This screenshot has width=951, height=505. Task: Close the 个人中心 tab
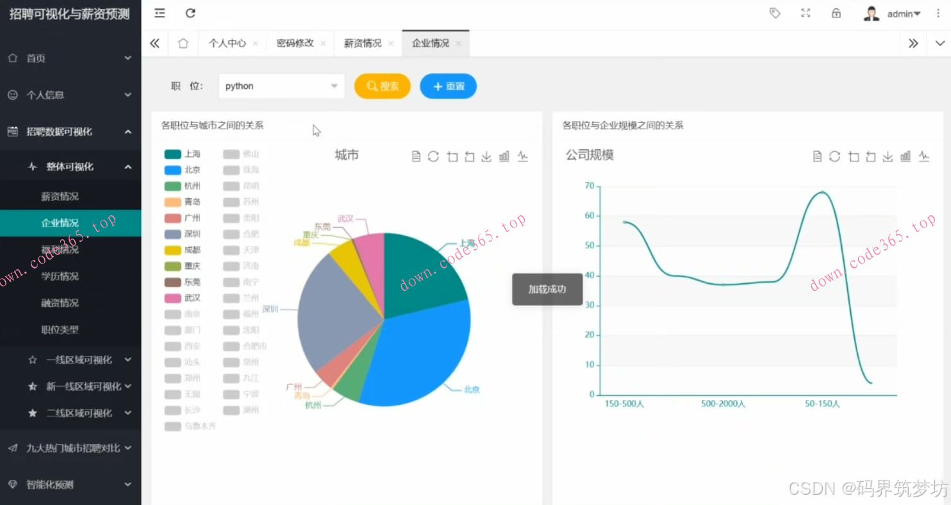pyautogui.click(x=256, y=44)
